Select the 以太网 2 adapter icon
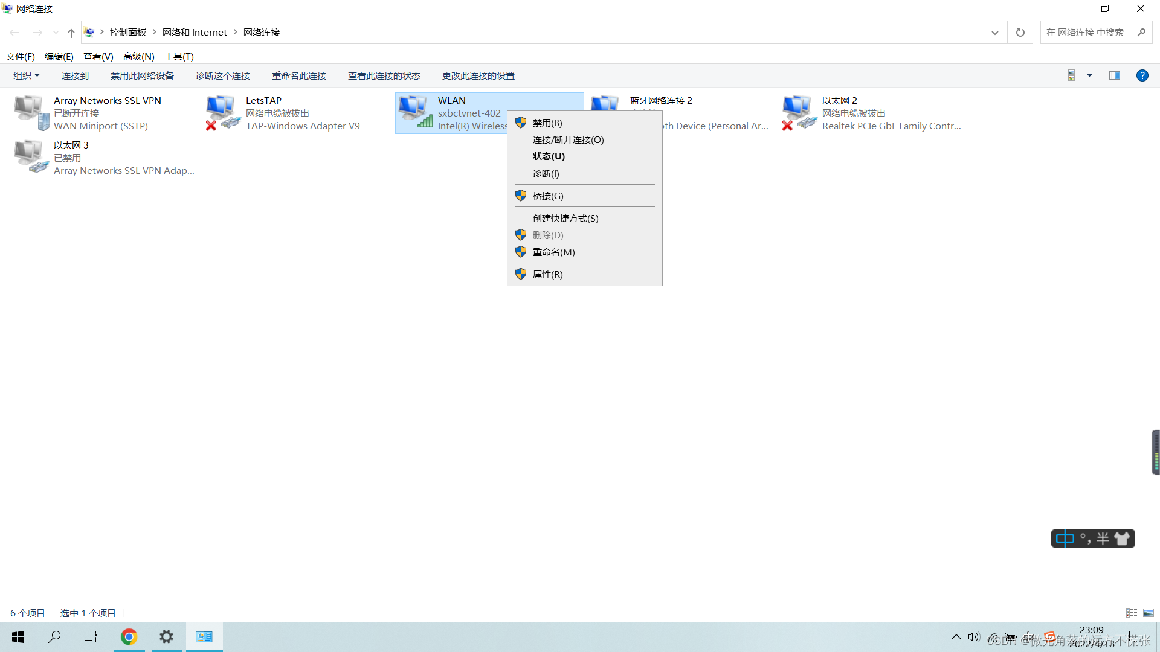This screenshot has width=1160, height=652. [x=800, y=112]
